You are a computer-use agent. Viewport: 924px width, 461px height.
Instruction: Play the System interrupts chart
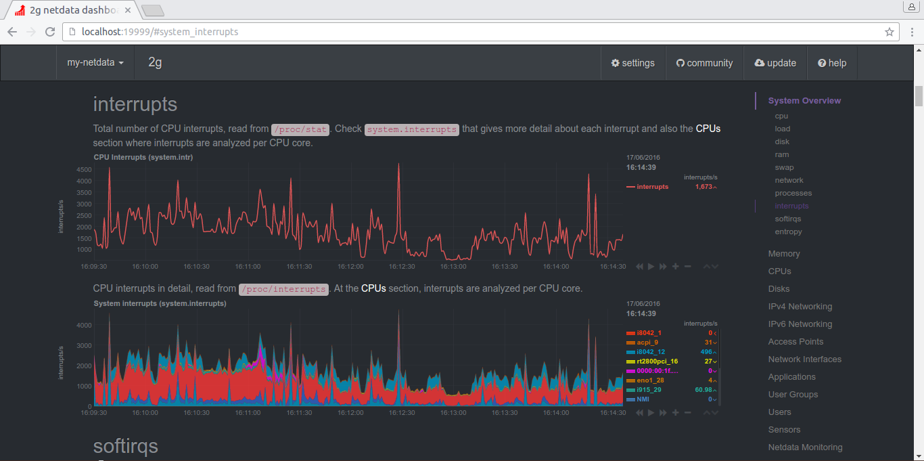click(x=651, y=412)
